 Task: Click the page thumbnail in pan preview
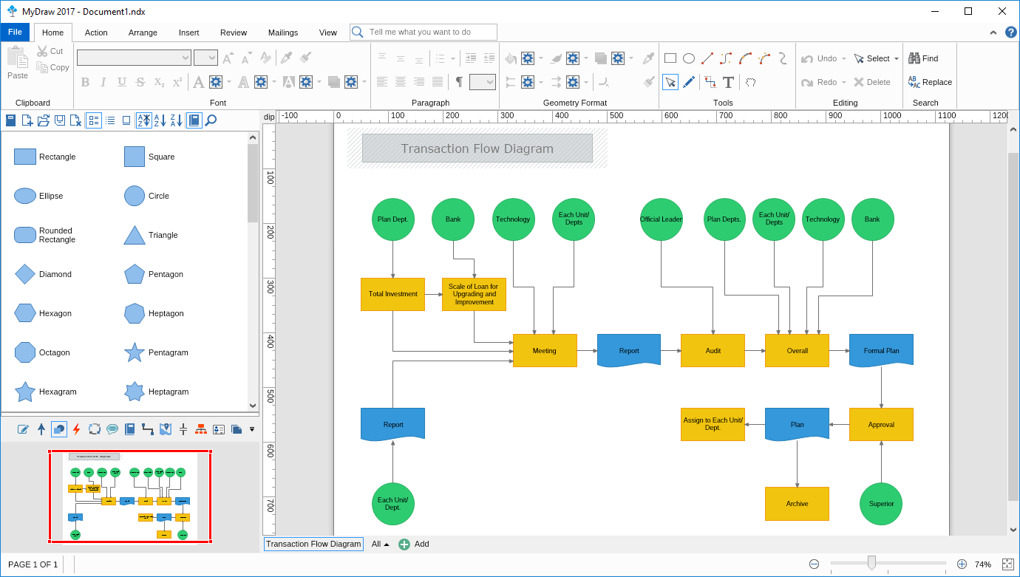(x=130, y=496)
